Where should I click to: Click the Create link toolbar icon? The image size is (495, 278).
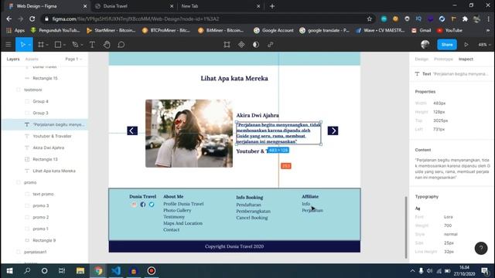coord(271,45)
